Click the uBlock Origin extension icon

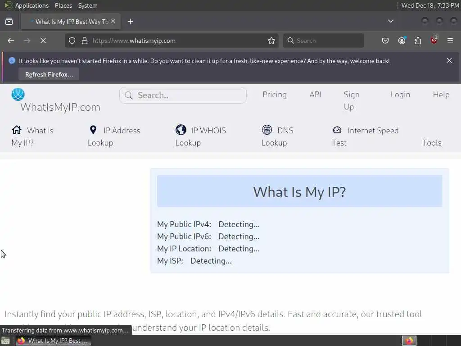pyautogui.click(x=434, y=40)
